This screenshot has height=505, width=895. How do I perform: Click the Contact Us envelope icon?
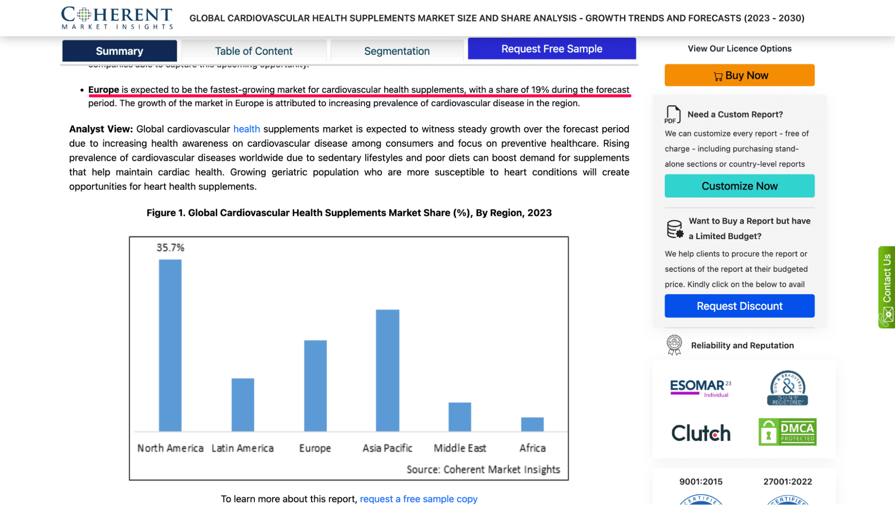tap(887, 316)
